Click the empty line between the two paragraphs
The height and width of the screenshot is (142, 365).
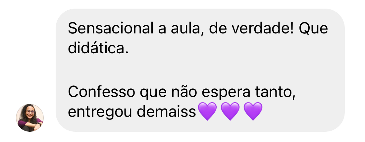(x=200, y=70)
